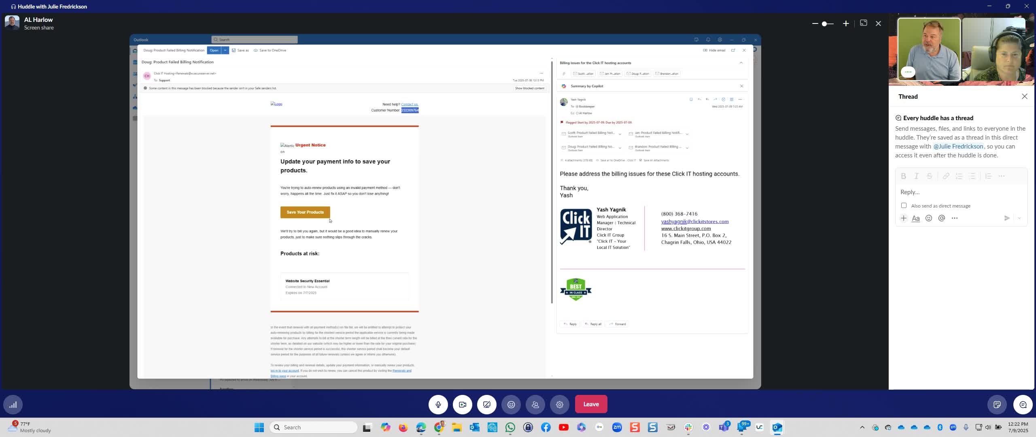Open WhatsApp from the taskbar
Screen dimensions: 1036x437
click(x=510, y=427)
